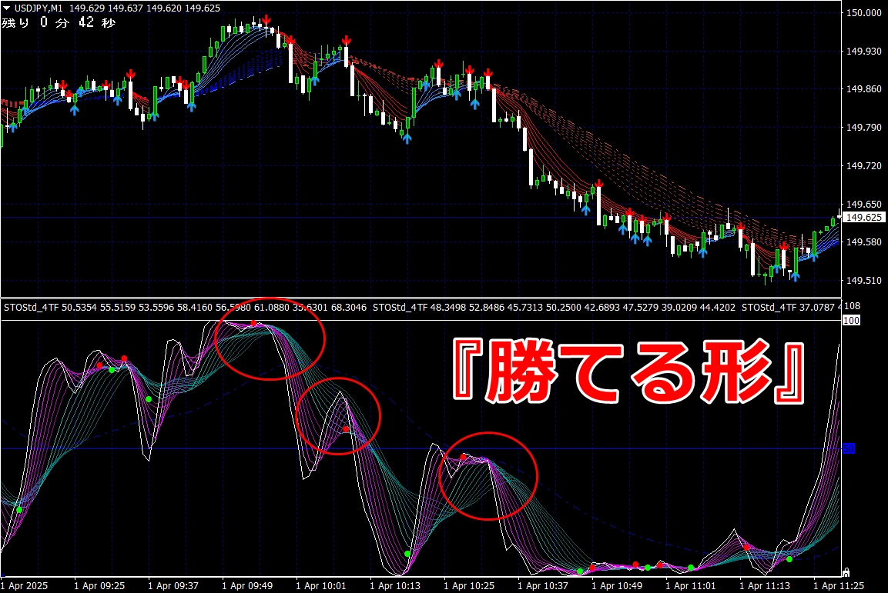Select the USDJPY,M1 symbol title text
This screenshot has width=888, height=593.
[39, 8]
